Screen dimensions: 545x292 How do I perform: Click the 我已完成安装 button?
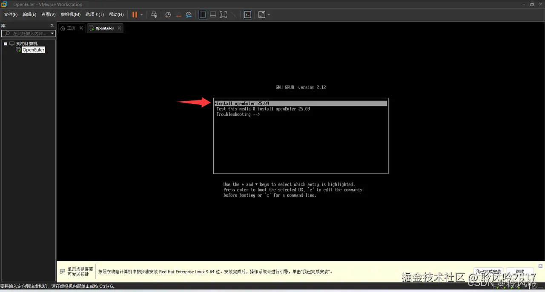pos(488,272)
